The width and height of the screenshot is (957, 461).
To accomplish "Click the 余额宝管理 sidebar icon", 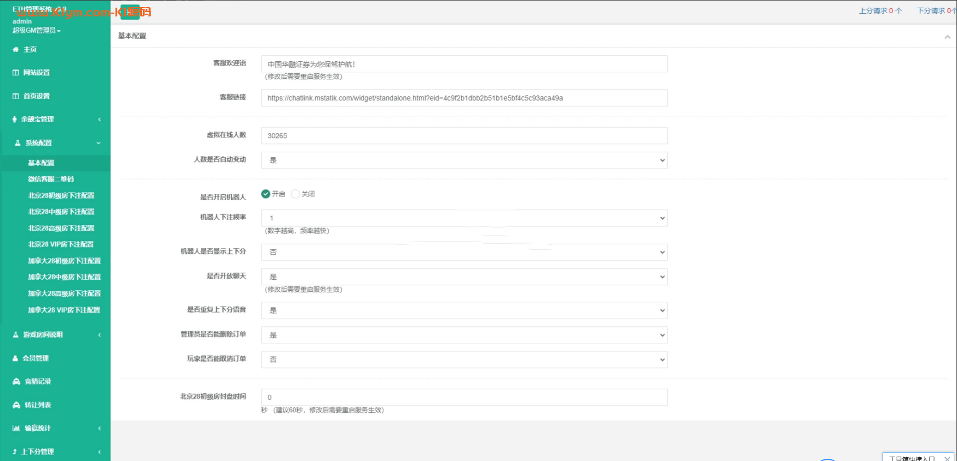I will [15, 119].
